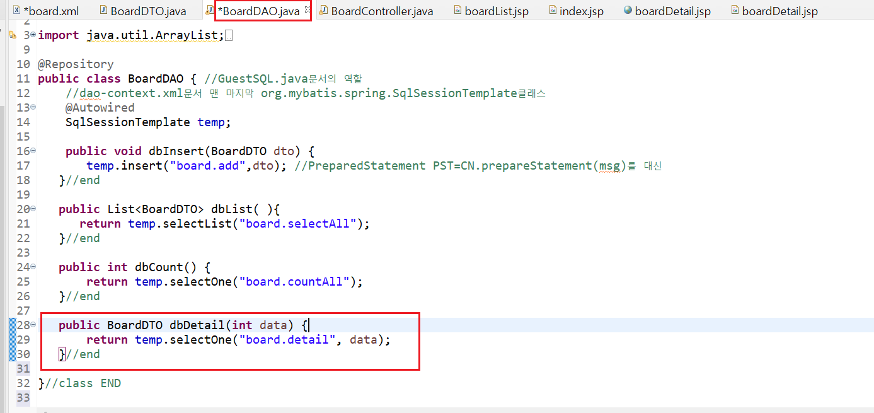
Task: Click the folded-code box after ArrayList import
Action: point(229,36)
